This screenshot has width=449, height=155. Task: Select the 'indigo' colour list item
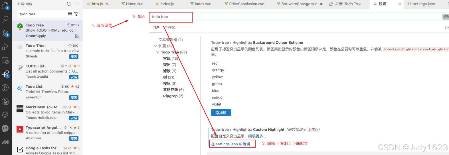coord(217,98)
